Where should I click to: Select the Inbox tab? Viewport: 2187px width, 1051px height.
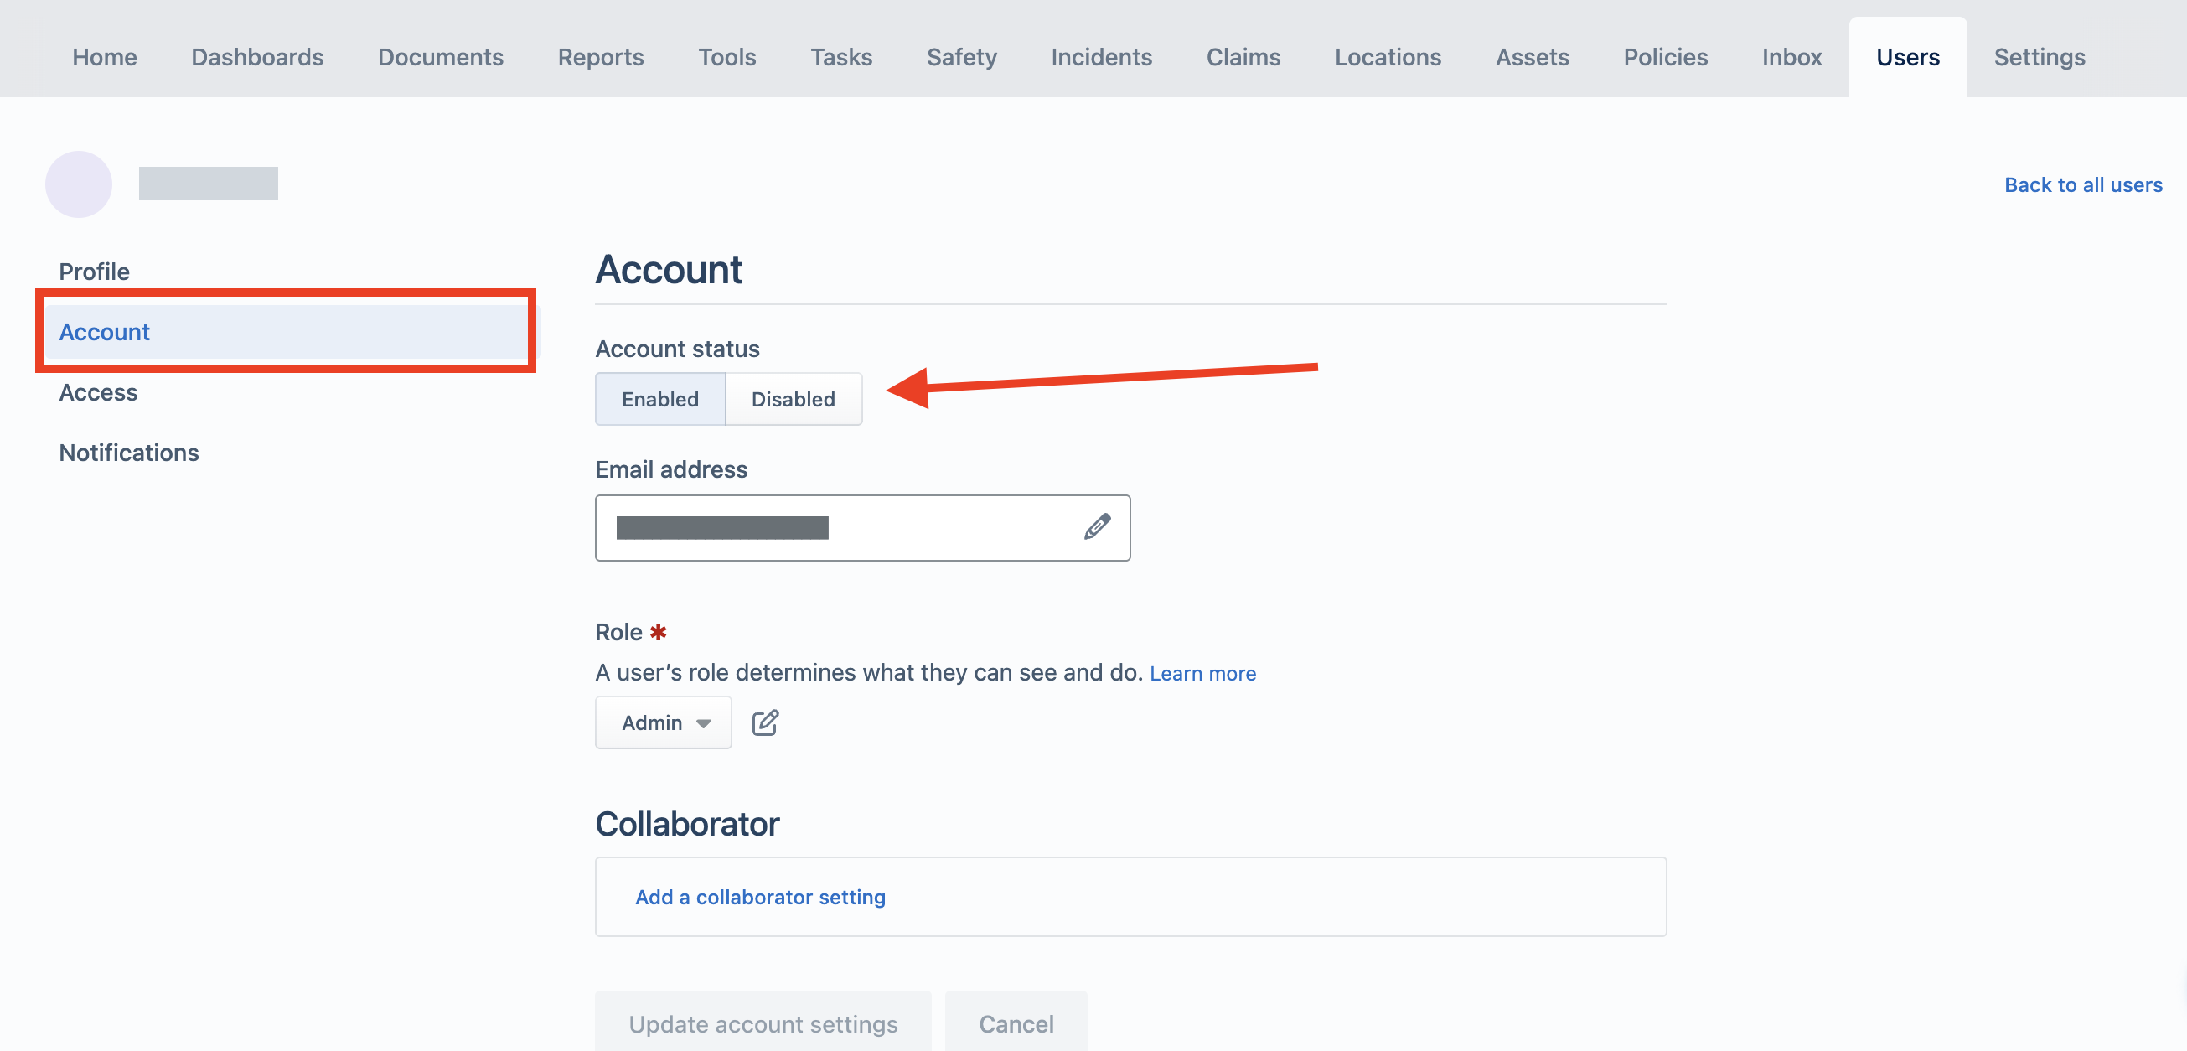coord(1791,57)
